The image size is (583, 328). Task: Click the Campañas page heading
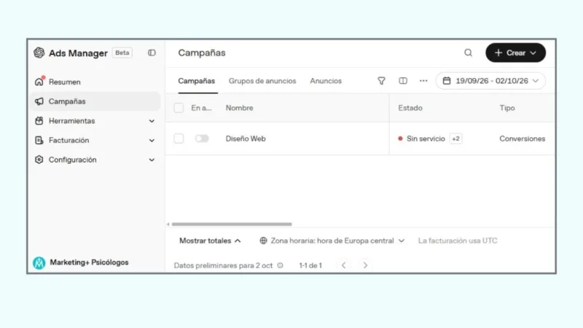click(202, 52)
